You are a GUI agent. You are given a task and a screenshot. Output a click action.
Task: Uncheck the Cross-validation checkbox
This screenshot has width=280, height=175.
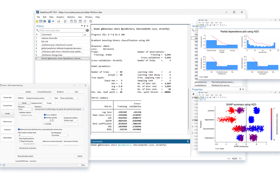45,115
